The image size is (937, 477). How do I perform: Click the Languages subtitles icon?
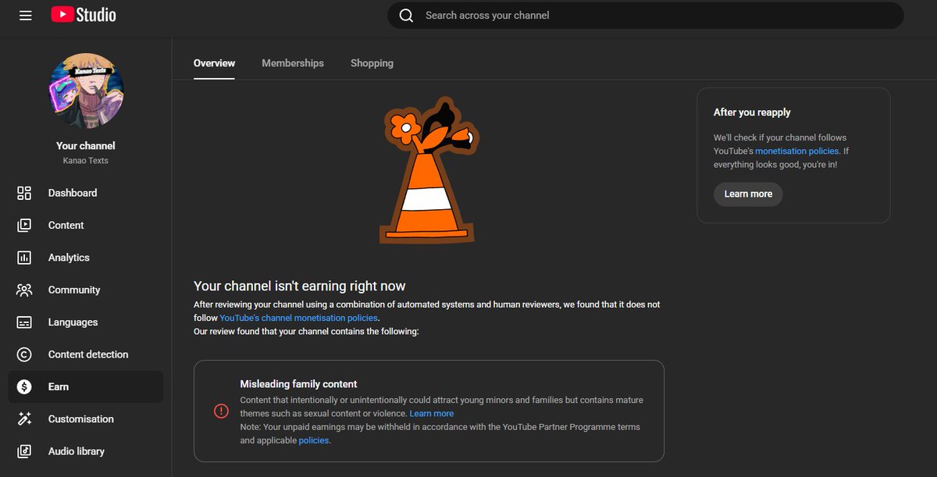[x=24, y=322]
